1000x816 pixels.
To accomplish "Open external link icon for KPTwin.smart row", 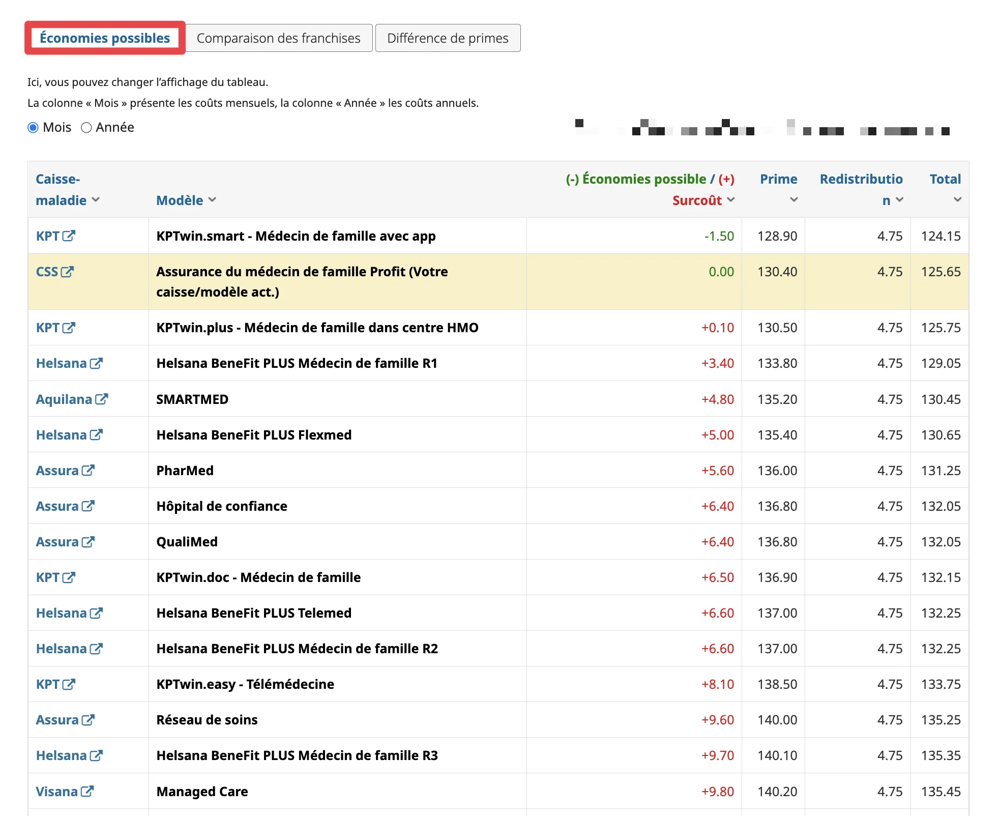I will tap(69, 236).
